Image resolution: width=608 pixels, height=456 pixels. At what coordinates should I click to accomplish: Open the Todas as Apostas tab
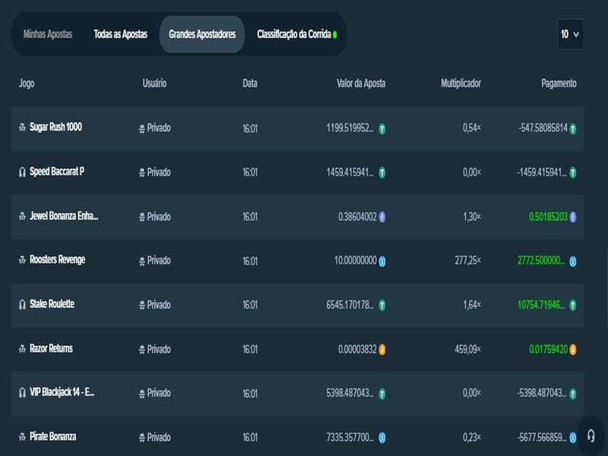point(121,34)
